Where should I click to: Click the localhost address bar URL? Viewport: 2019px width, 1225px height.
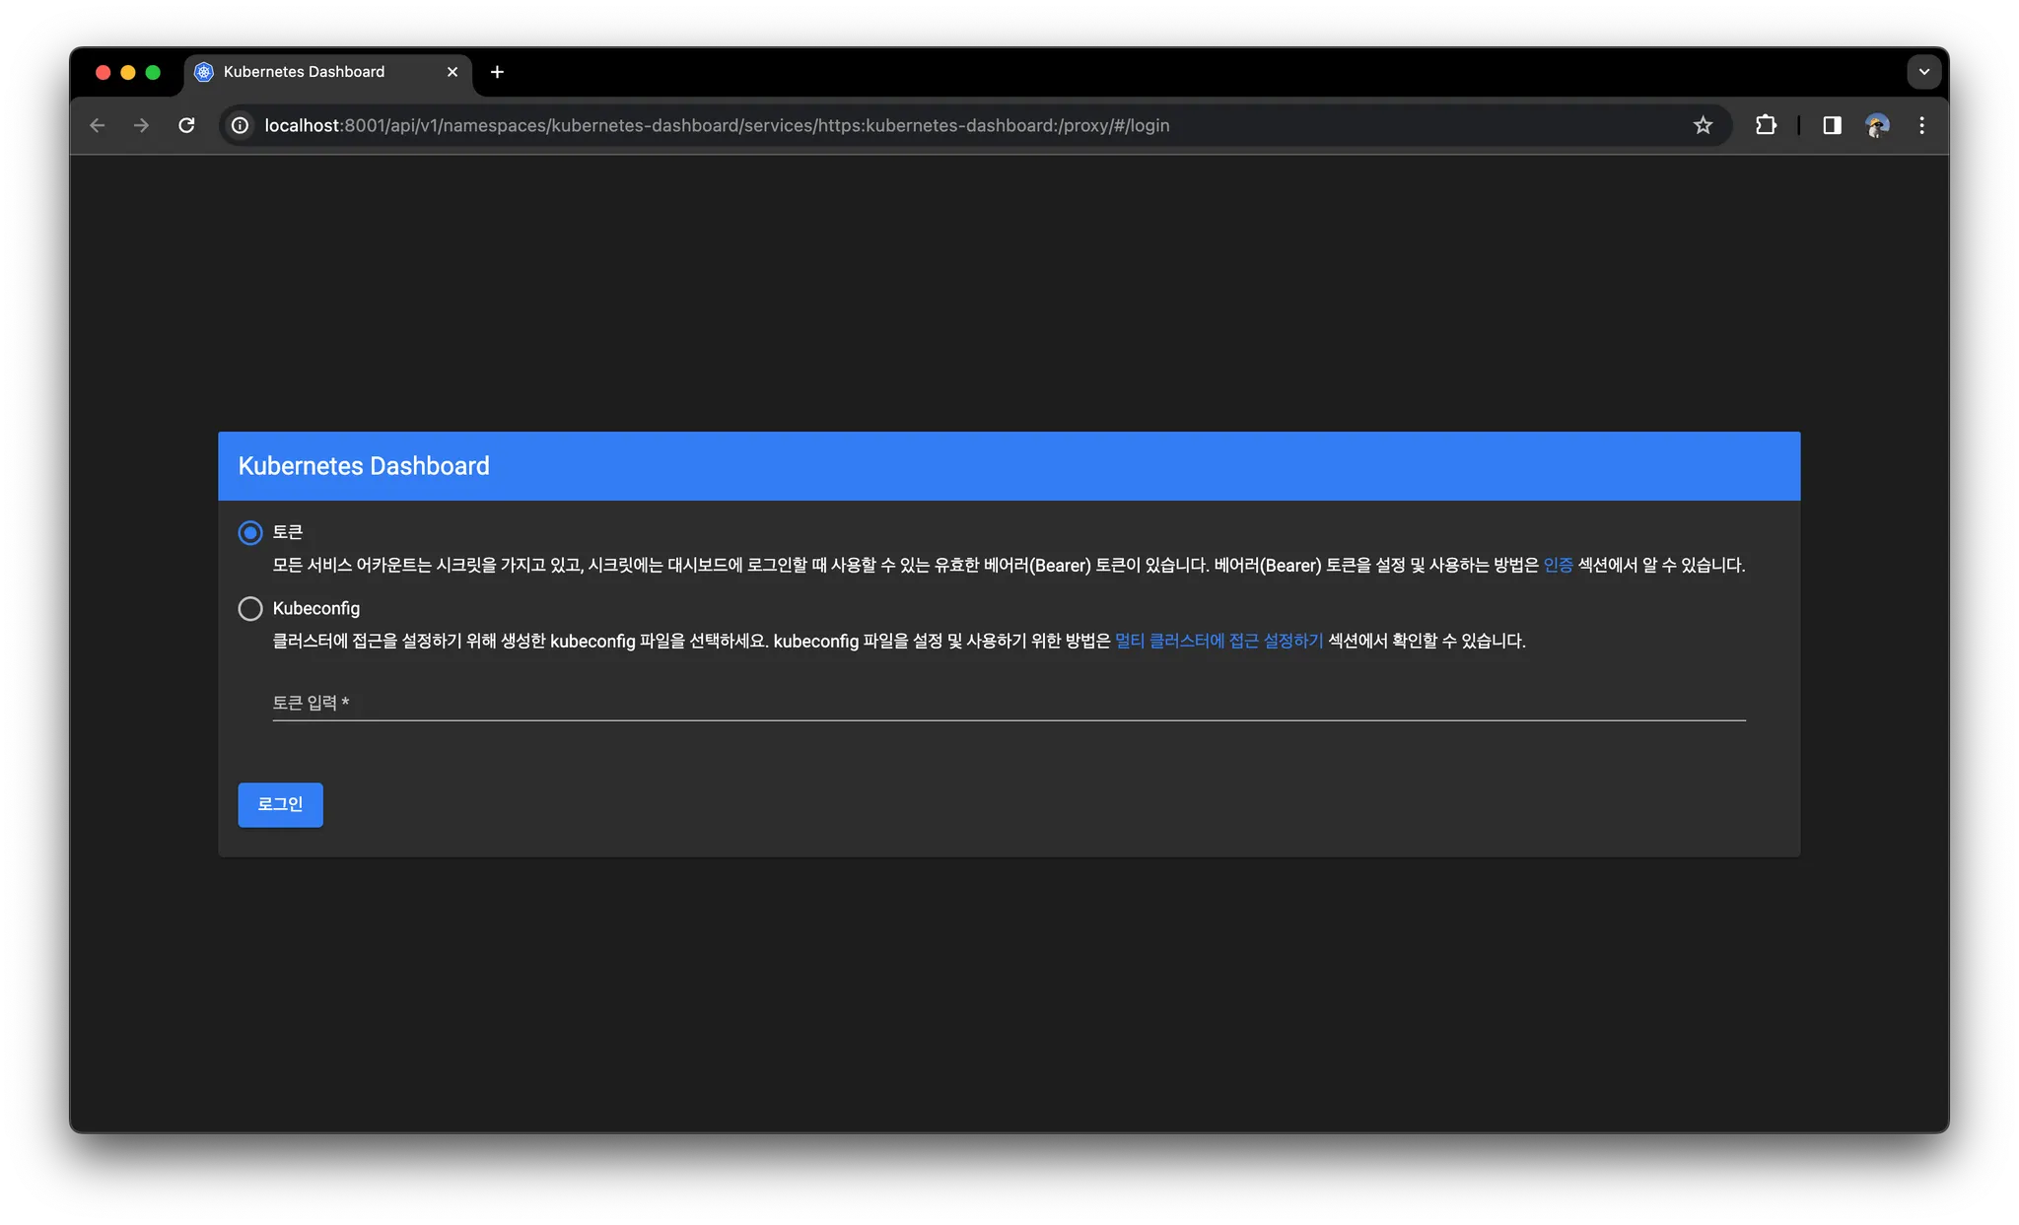(x=716, y=125)
